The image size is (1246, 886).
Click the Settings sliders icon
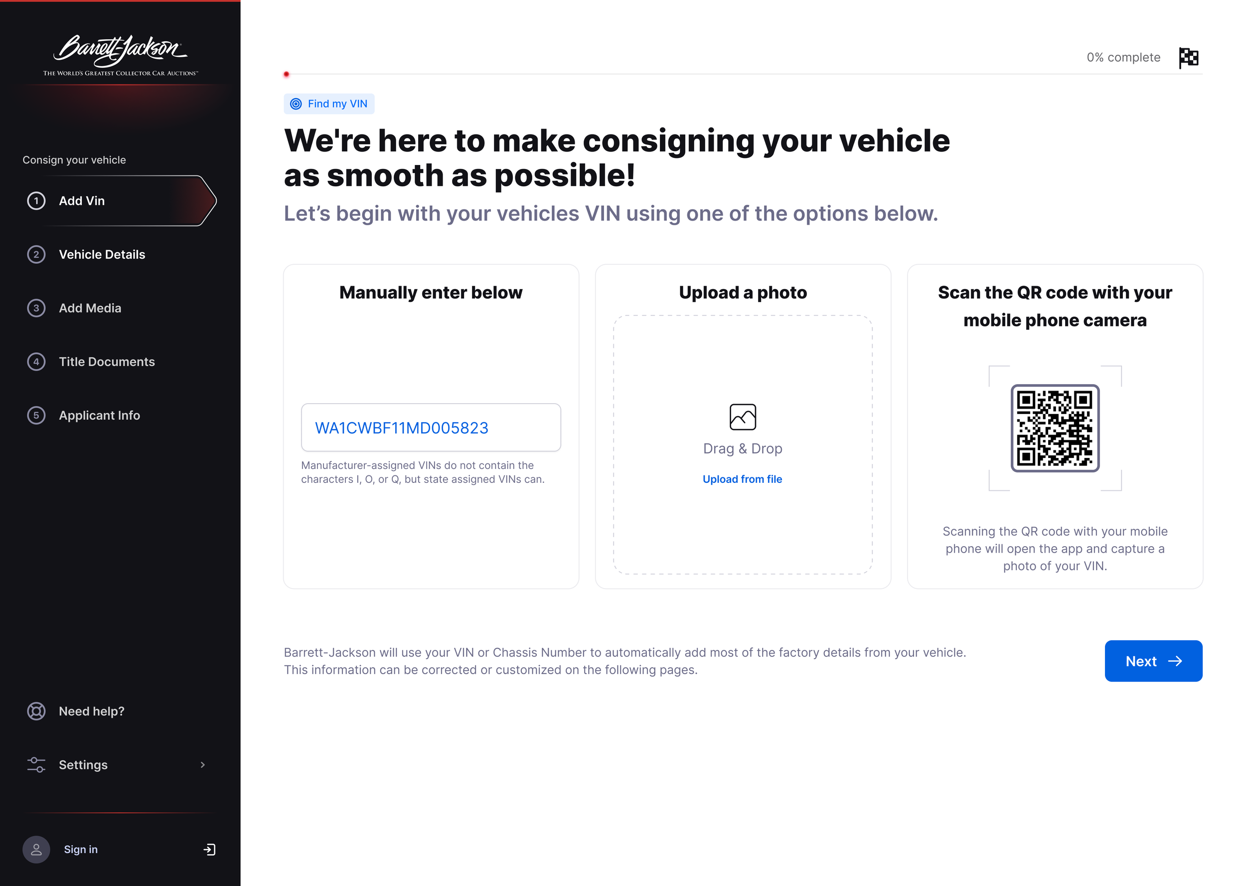[36, 764]
